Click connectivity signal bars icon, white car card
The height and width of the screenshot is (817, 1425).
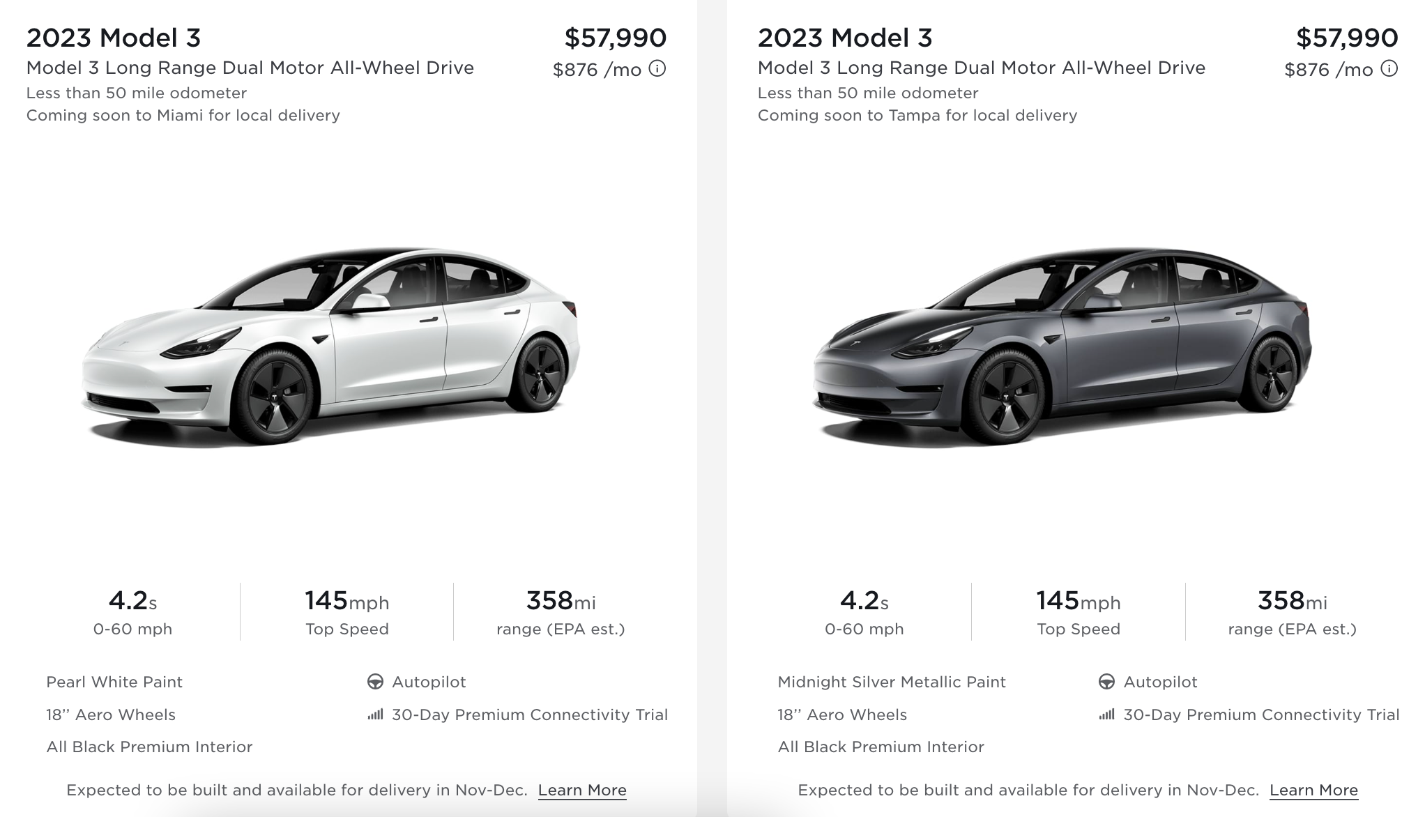click(x=375, y=715)
